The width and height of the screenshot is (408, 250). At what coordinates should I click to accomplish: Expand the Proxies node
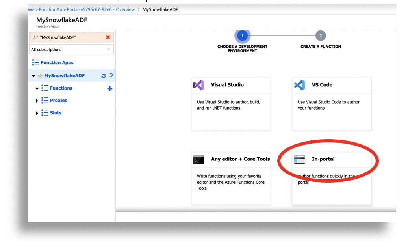pyautogui.click(x=37, y=101)
